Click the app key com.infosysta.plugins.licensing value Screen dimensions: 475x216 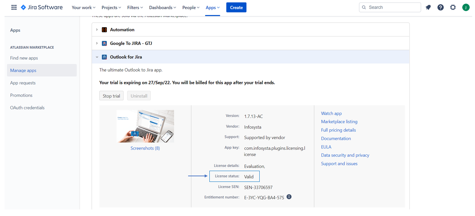275,151
